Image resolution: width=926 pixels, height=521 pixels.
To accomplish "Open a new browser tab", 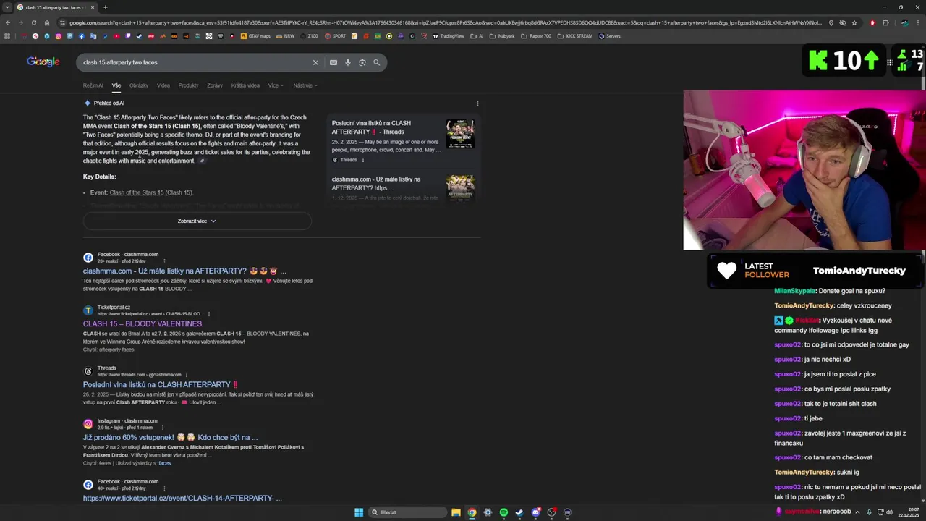I will coord(105,7).
